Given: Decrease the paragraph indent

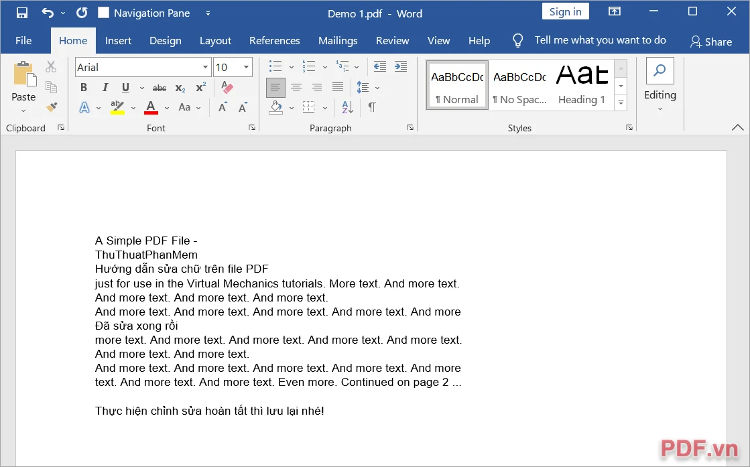Looking at the screenshot, I should [x=380, y=66].
